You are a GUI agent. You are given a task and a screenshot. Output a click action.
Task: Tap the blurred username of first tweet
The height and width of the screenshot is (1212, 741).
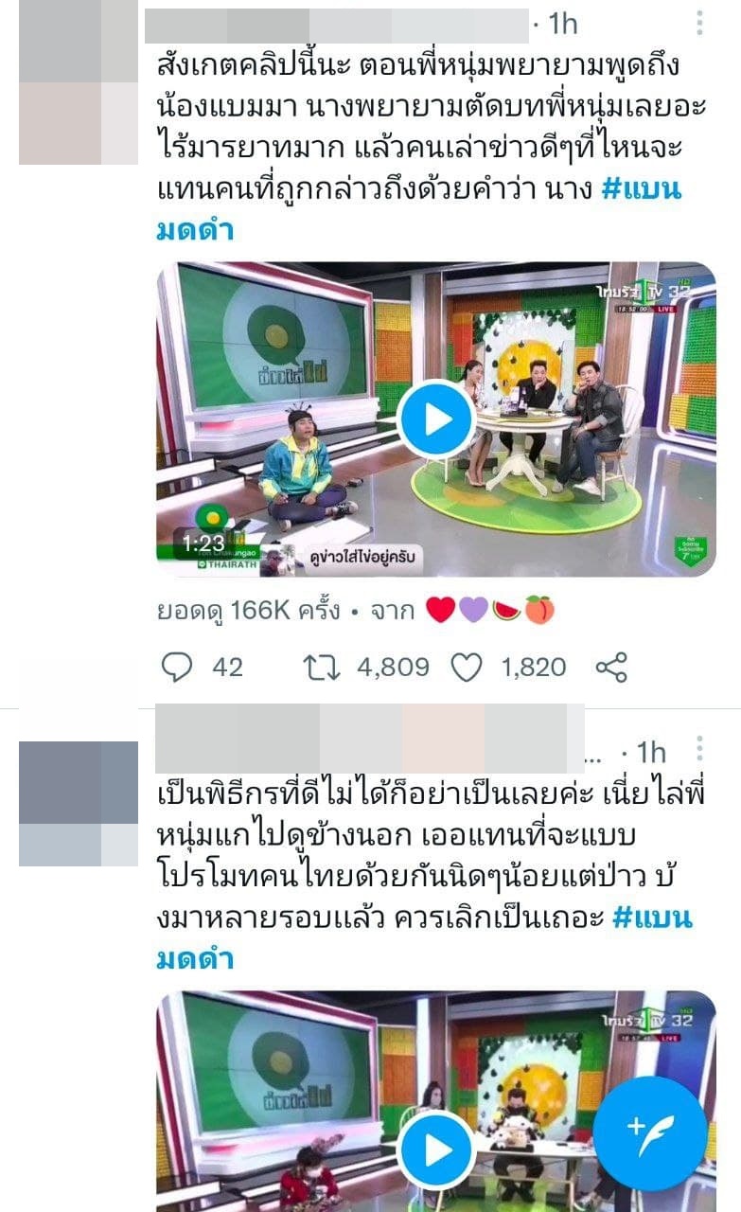[x=336, y=25]
